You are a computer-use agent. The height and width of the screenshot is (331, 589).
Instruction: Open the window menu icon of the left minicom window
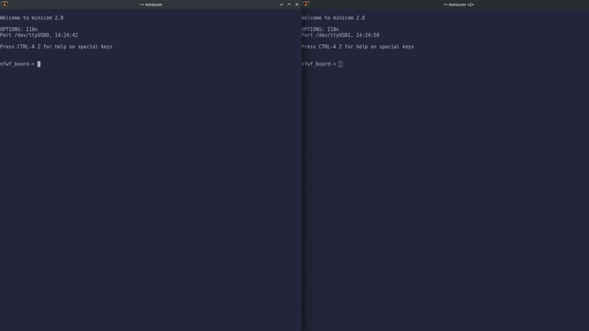(4, 4)
